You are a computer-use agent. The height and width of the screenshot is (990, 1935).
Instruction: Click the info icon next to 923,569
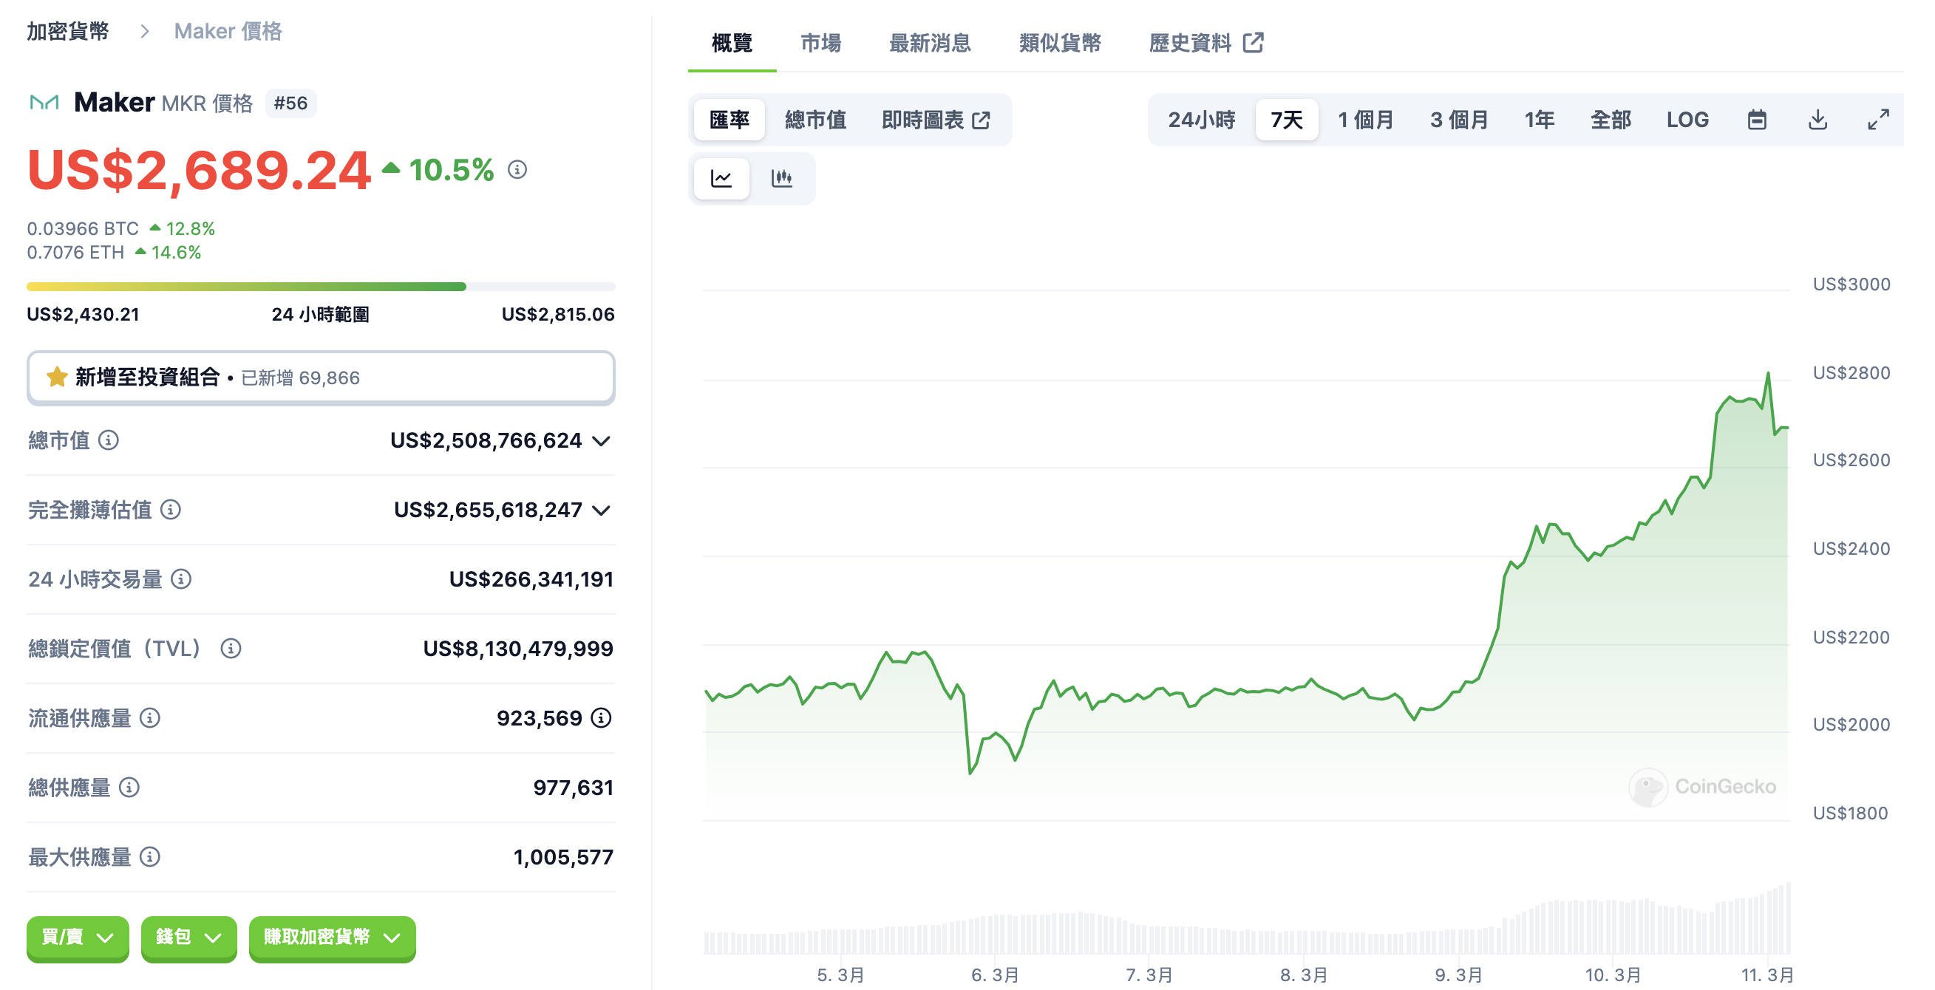(601, 718)
